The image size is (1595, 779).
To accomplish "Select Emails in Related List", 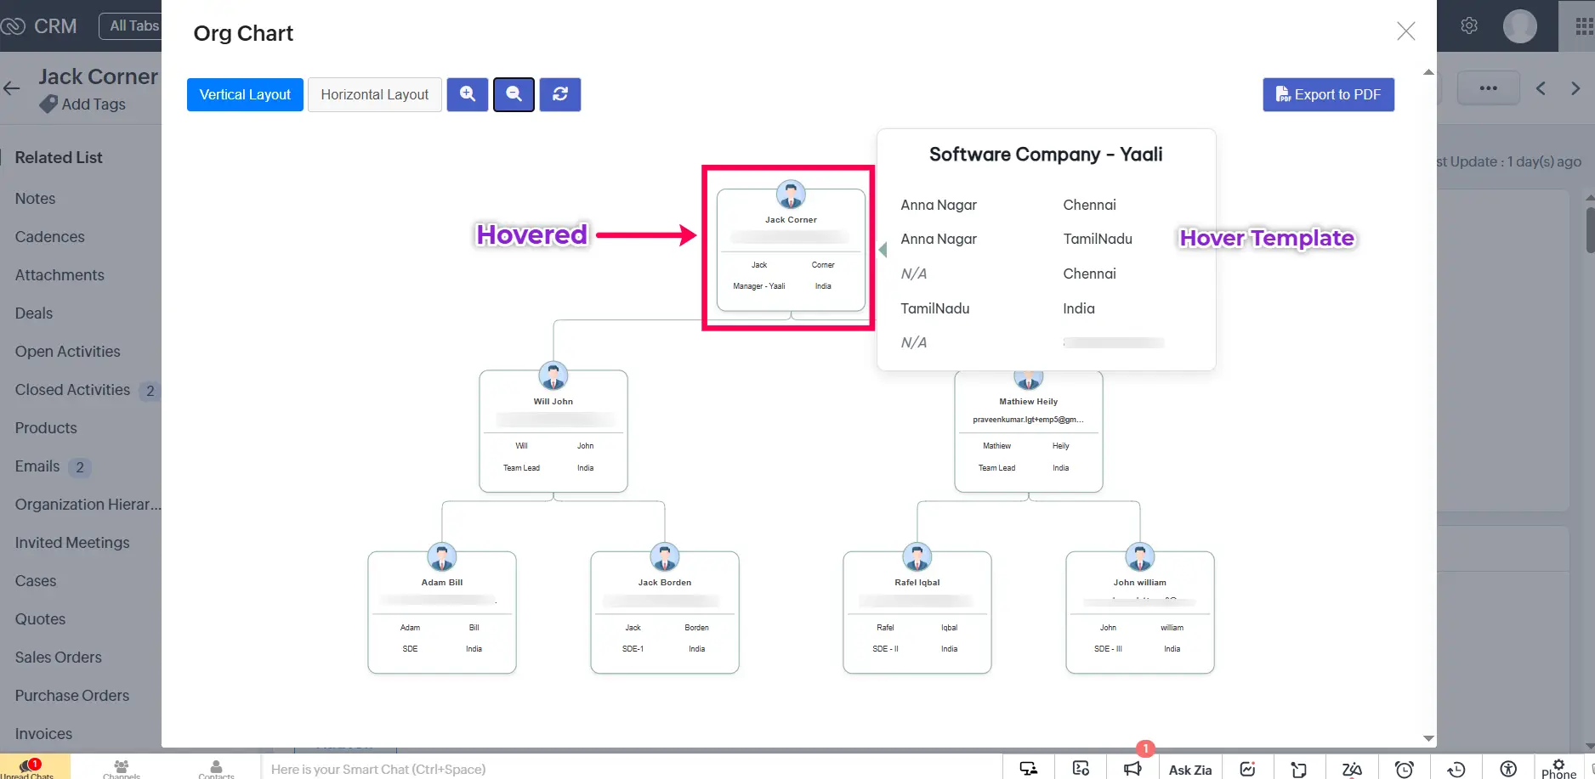I will (x=37, y=466).
